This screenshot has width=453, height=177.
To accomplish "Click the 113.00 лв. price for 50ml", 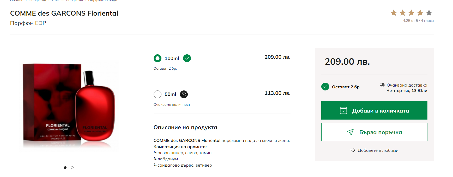I will (277, 93).
